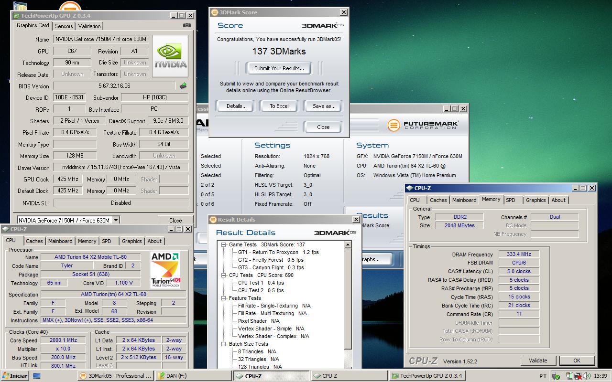Select Fill Rate - Multi-Texturing row
Viewport: 612px width, 382px height.
click(273, 313)
